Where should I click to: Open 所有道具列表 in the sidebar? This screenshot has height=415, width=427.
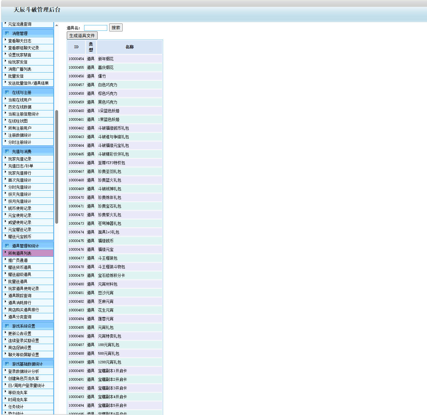point(20,253)
